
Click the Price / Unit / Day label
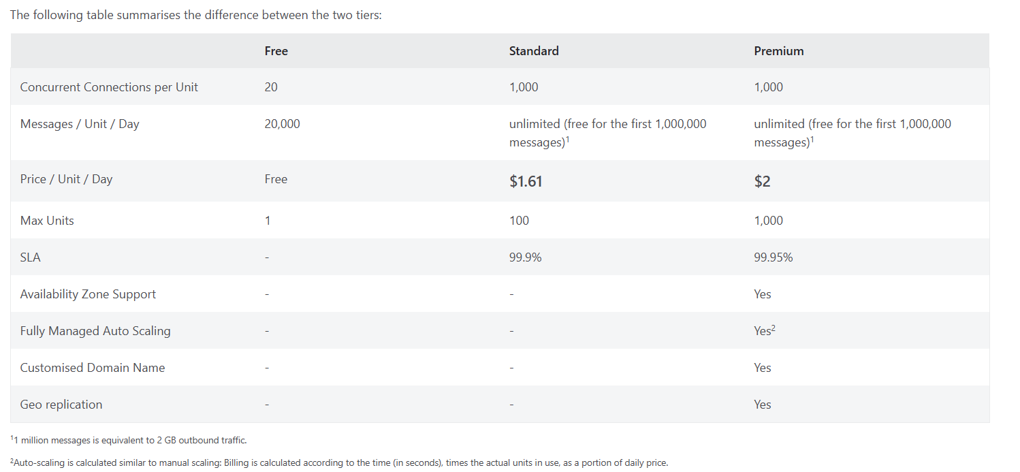(66, 179)
